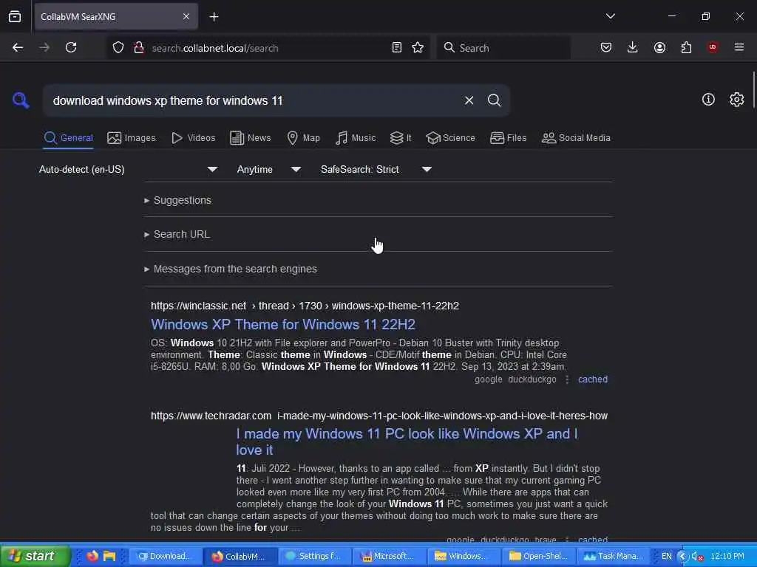This screenshot has width=757, height=567.
Task: Switch to the Videos category tab
Action: coord(193,138)
